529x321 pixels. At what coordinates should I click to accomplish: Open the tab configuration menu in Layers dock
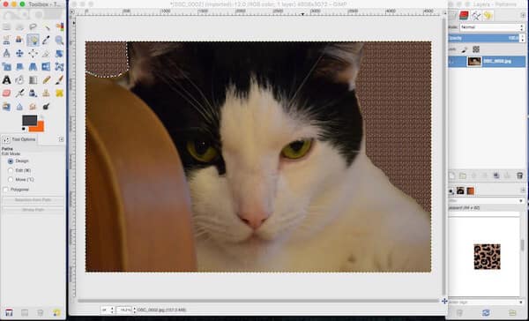[523, 15]
